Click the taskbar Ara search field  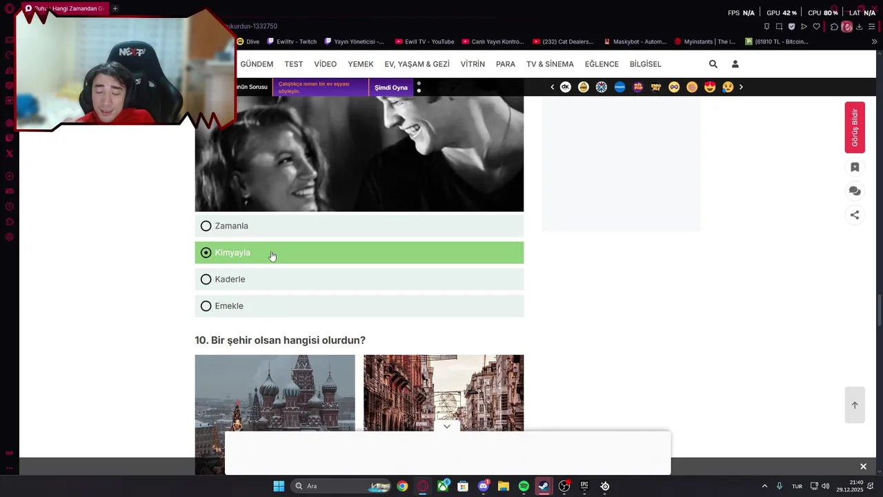point(341,486)
